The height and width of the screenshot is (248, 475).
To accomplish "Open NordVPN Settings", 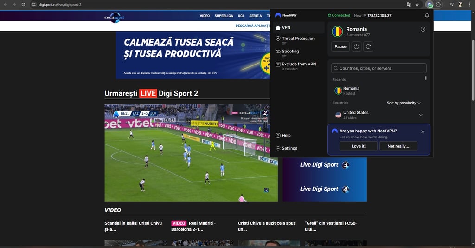I will point(286,148).
